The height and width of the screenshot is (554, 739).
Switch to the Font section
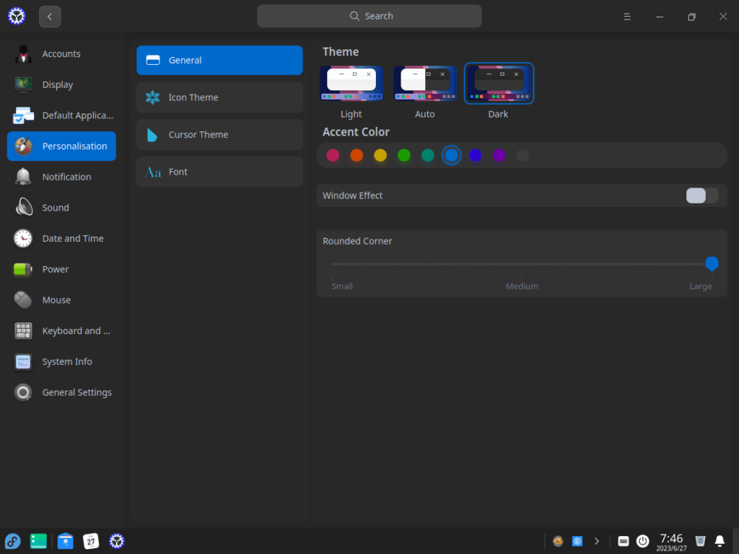point(219,172)
